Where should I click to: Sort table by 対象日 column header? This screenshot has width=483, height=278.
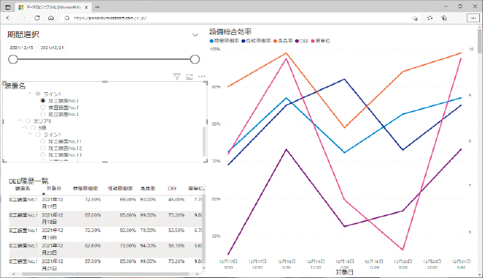tap(54, 188)
